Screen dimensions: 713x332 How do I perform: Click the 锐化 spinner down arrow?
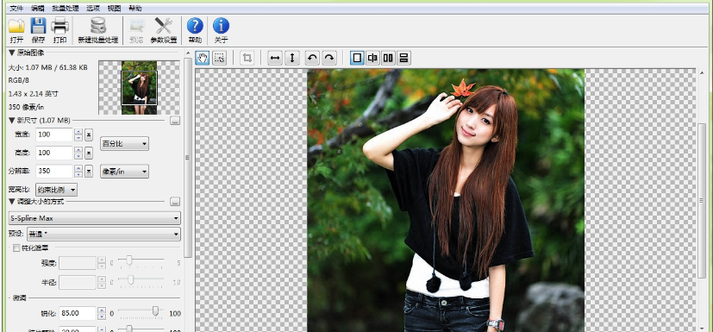point(102,316)
